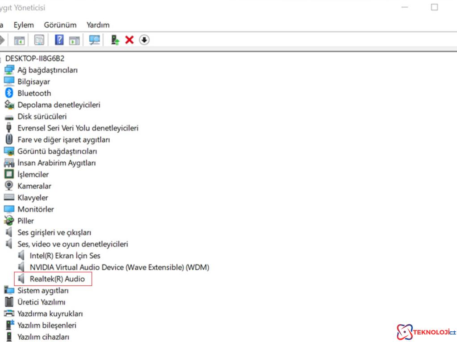Toggle the action pane toolbar icon
The width and height of the screenshot is (457, 342).
(x=74, y=40)
